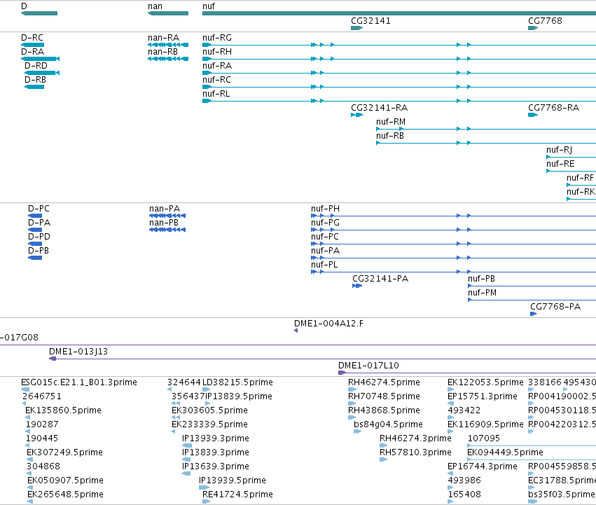The width and height of the screenshot is (596, 505).
Task: Click the EK265648.5prime EST label
Action: pos(65,494)
